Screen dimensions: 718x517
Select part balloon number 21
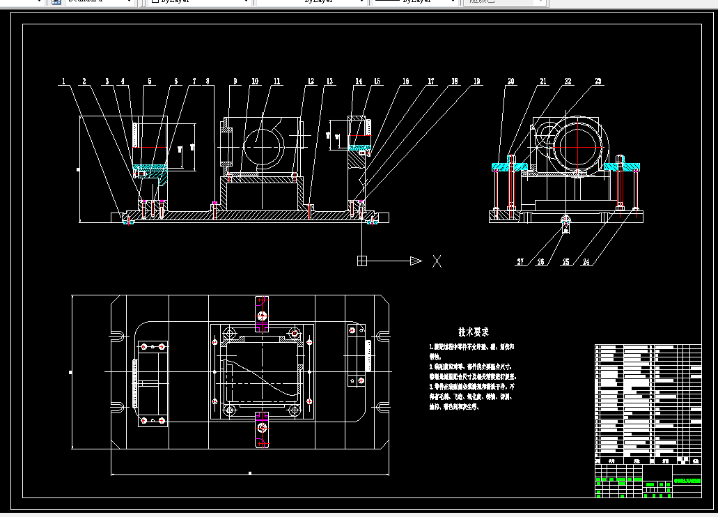coord(543,81)
